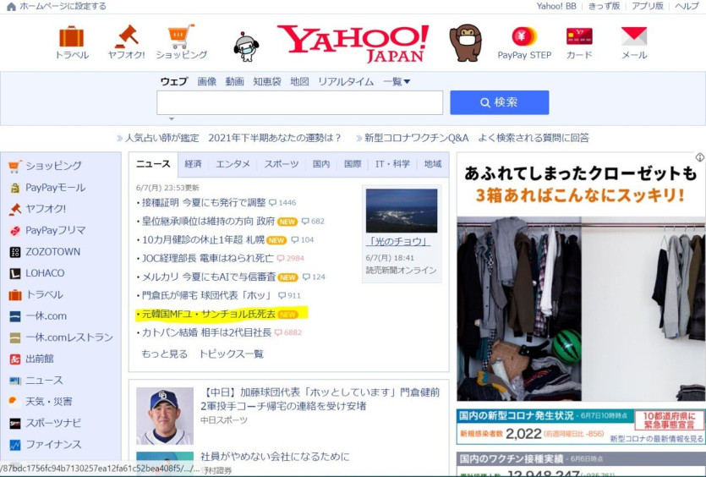Image resolution: width=706 pixels, height=477 pixels.
Task: Expand the 一覧 search category dropdown
Action: point(397,81)
